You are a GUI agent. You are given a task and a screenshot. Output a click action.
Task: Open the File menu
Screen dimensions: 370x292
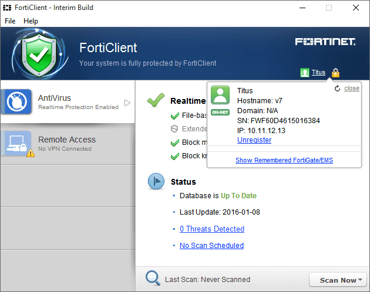(10, 21)
